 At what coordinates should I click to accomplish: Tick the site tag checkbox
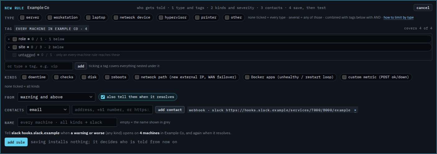[15, 47]
